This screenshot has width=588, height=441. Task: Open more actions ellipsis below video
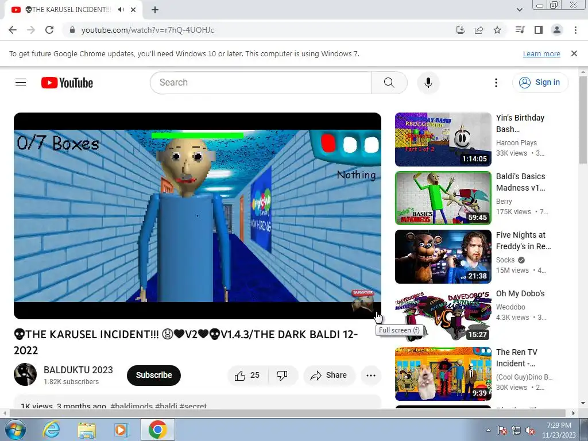coord(371,375)
